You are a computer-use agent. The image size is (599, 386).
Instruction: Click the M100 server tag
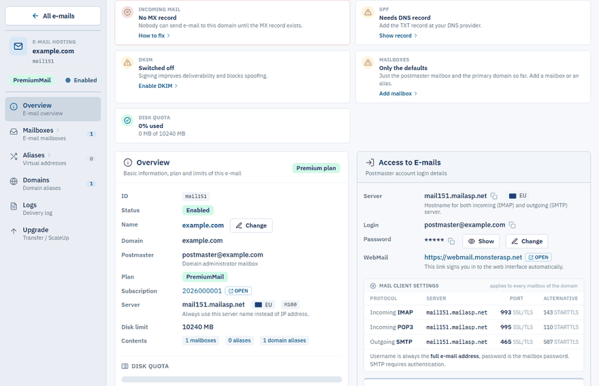(290, 304)
